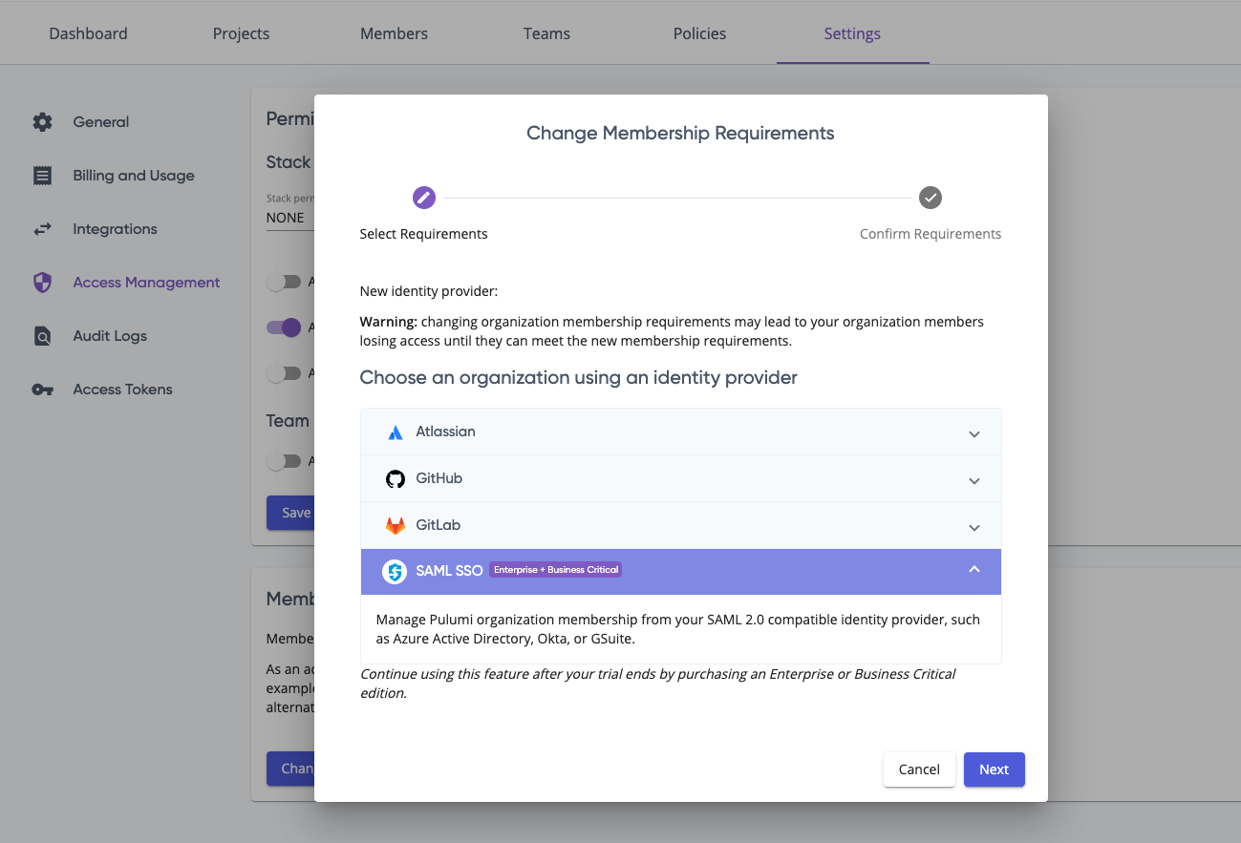This screenshot has height=843, width=1241.
Task: Select the GitLab identity provider row
Action: [681, 526]
